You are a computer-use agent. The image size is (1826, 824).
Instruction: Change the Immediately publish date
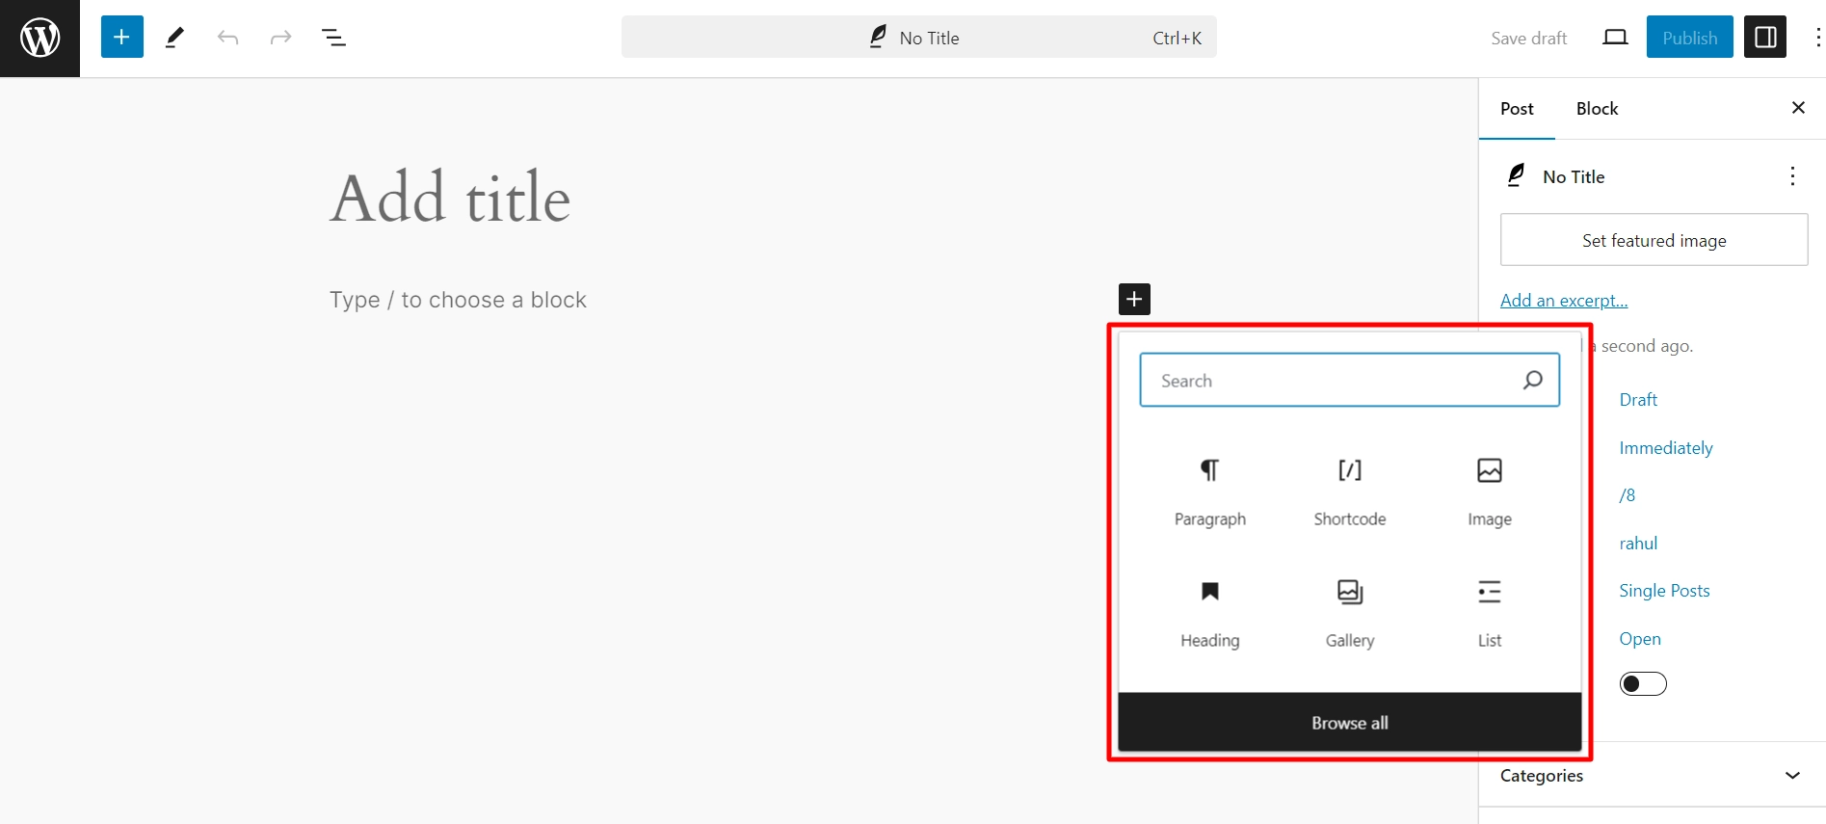pos(1666,448)
